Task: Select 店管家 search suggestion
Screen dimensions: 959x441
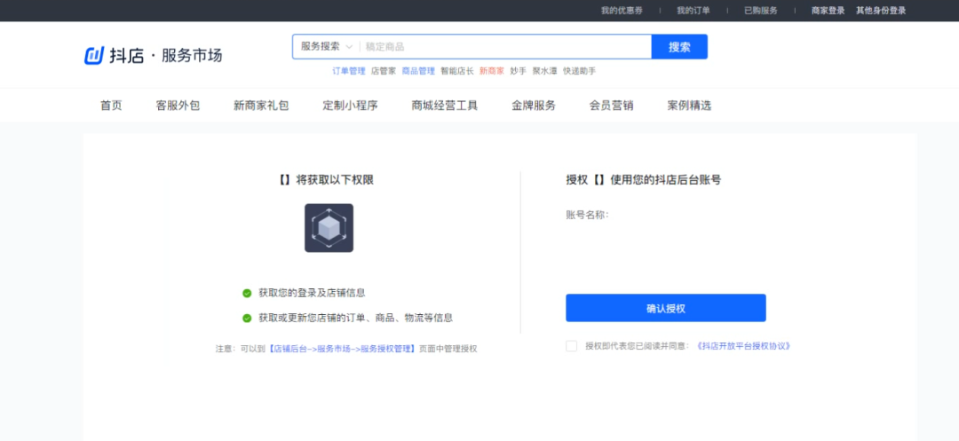Action: pyautogui.click(x=384, y=71)
